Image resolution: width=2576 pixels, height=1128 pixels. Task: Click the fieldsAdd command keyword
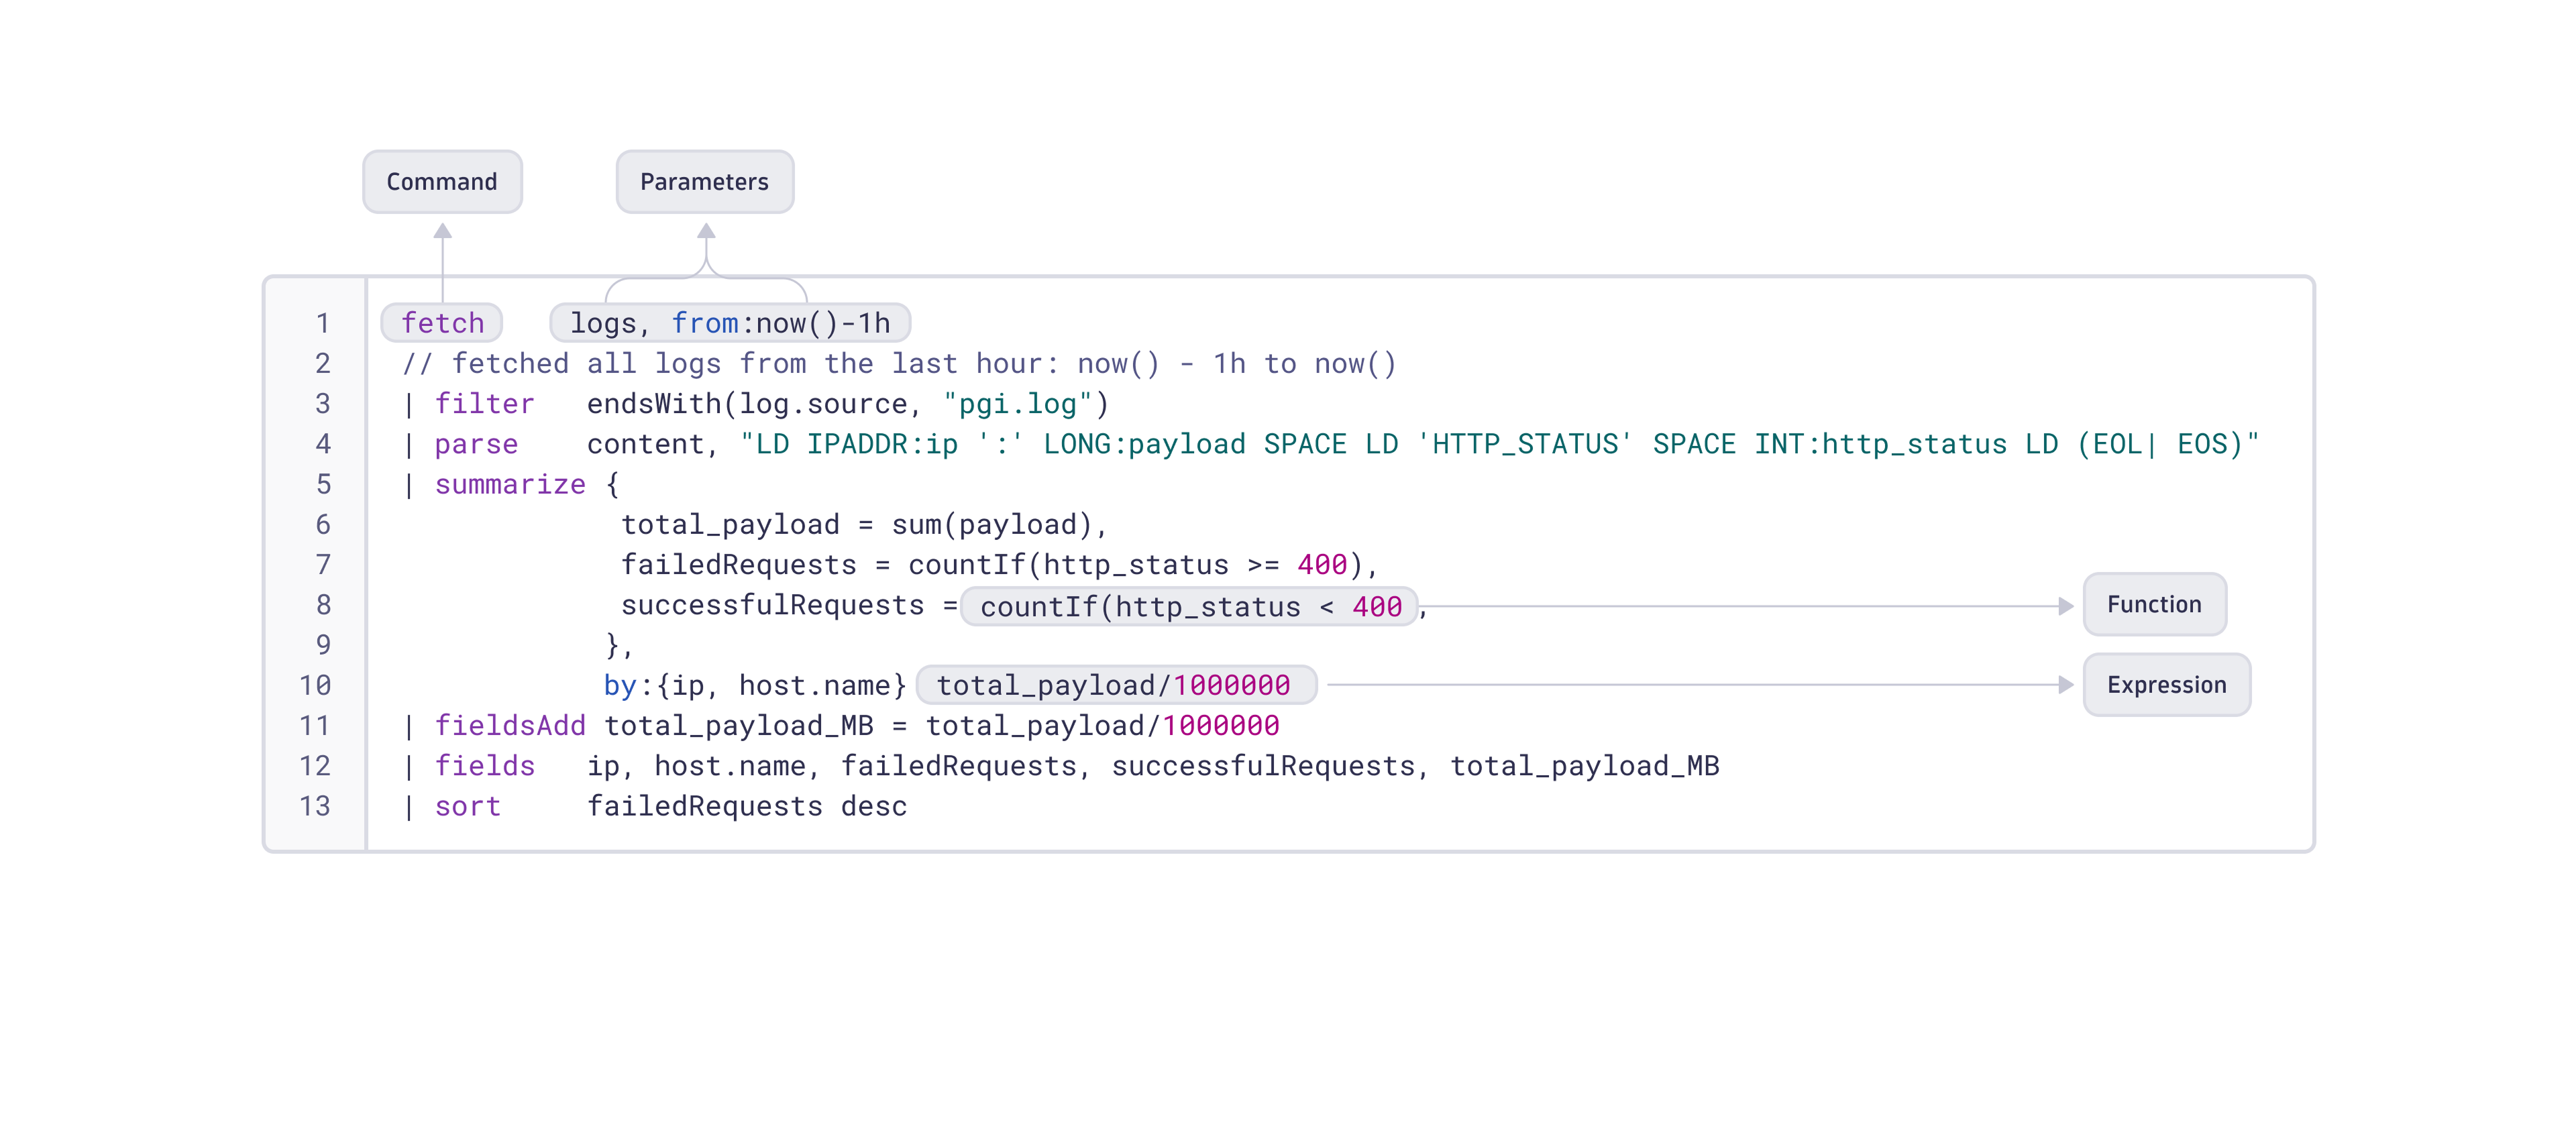point(510,726)
